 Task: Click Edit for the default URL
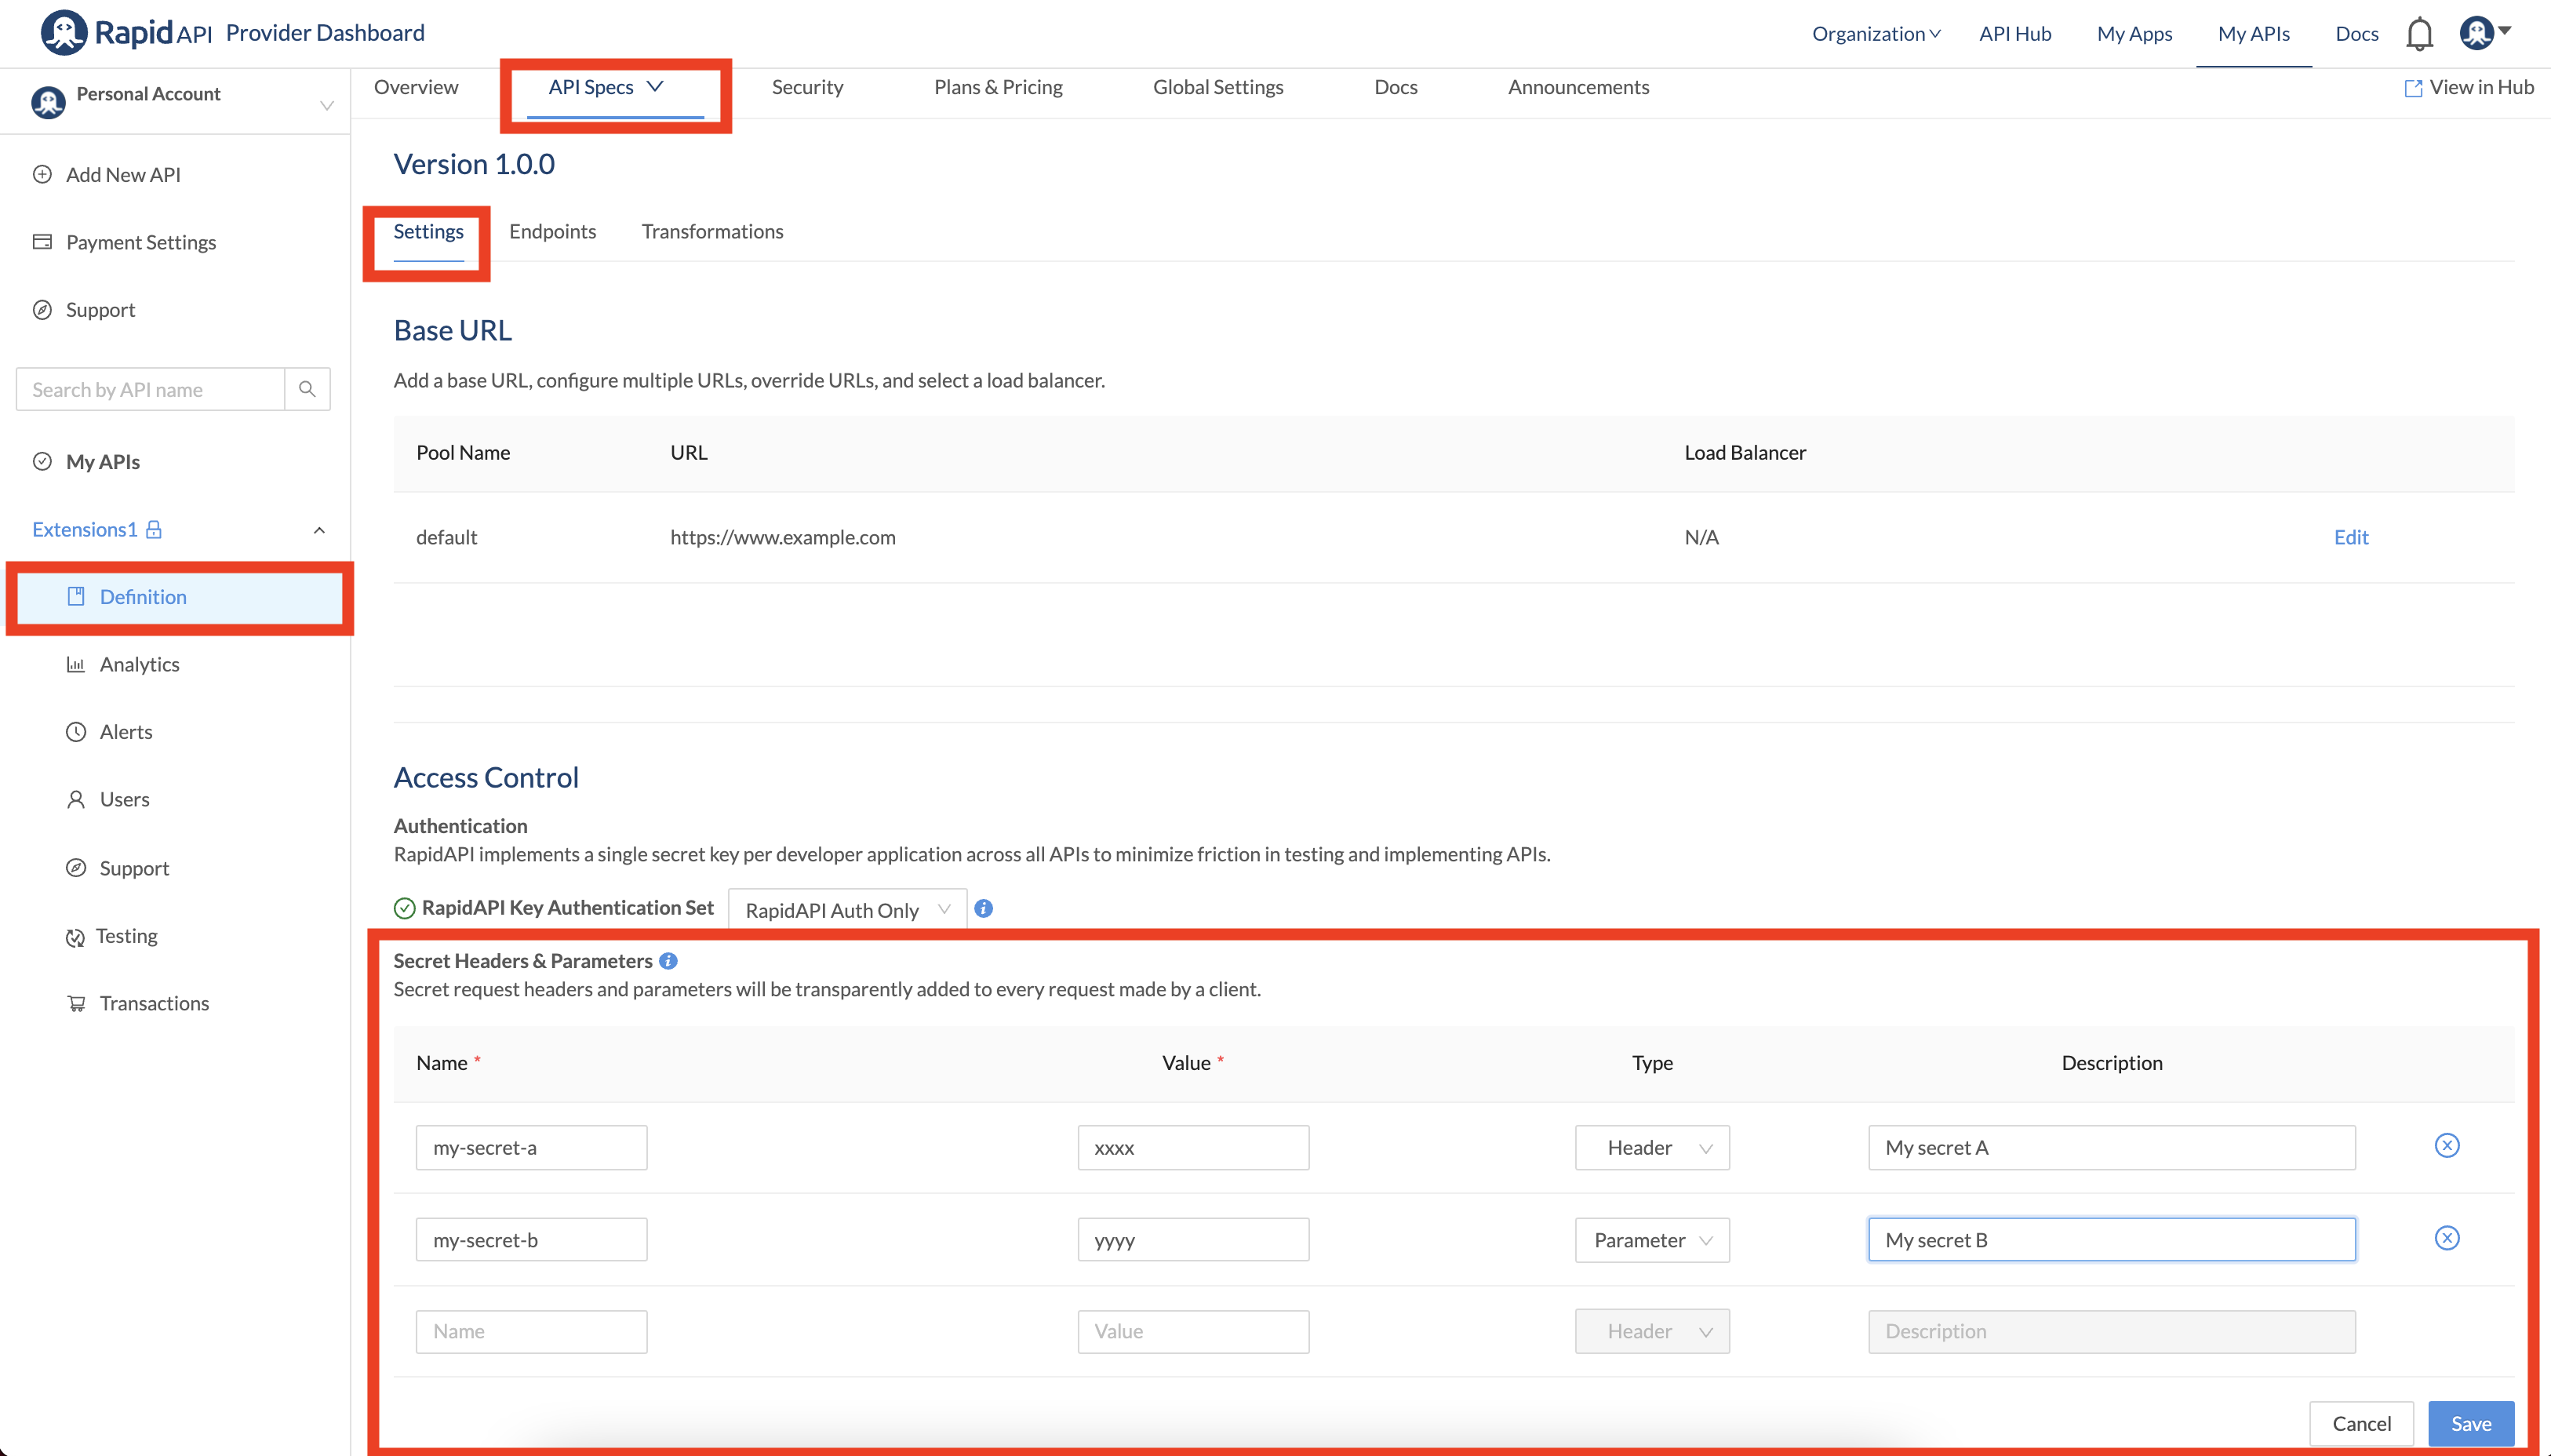pos(2350,537)
